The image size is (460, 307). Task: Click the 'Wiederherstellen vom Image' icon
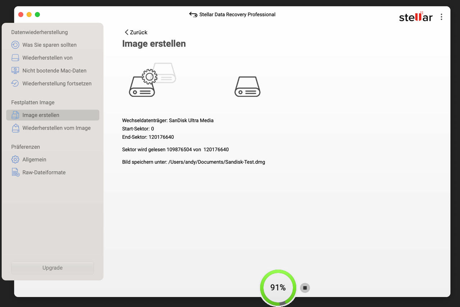point(15,128)
